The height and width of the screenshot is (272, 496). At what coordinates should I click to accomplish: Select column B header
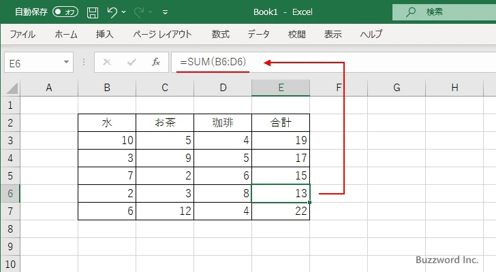click(x=107, y=88)
